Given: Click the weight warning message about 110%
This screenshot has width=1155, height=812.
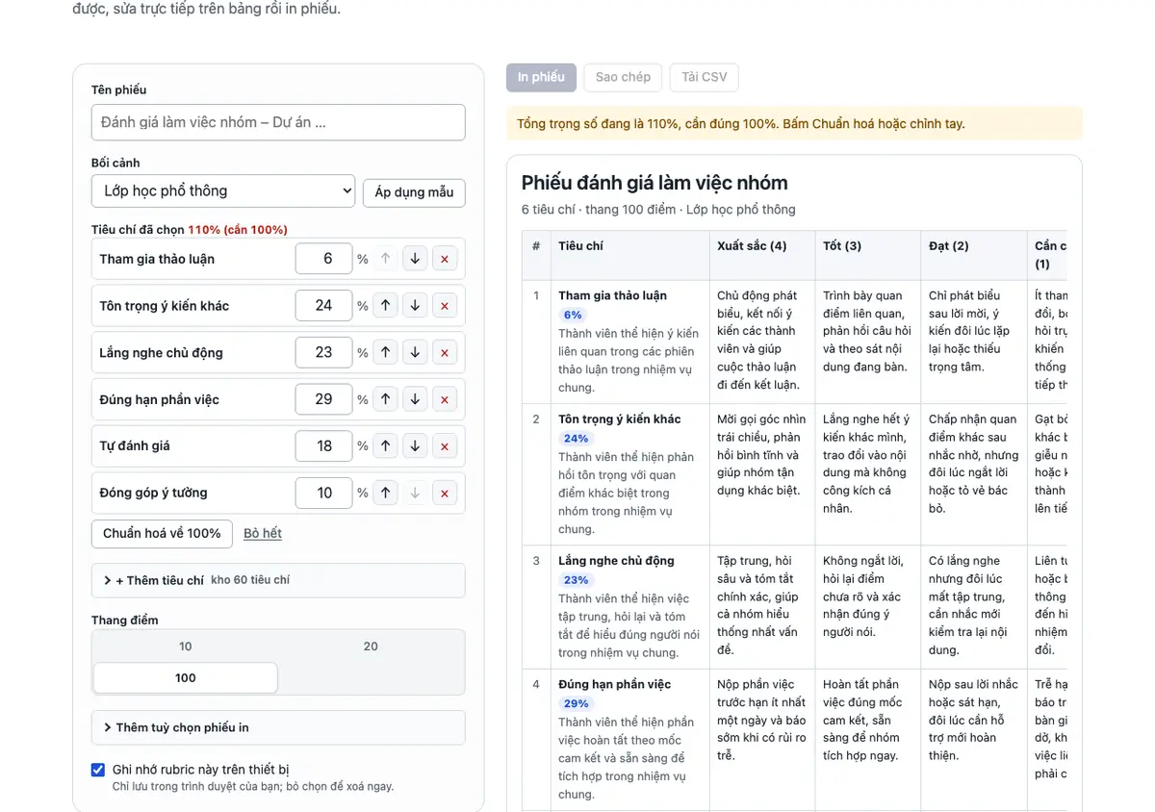Looking at the screenshot, I should (x=794, y=123).
